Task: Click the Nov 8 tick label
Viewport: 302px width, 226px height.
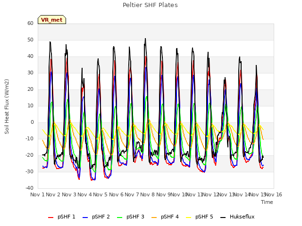Action: [x=148, y=194]
